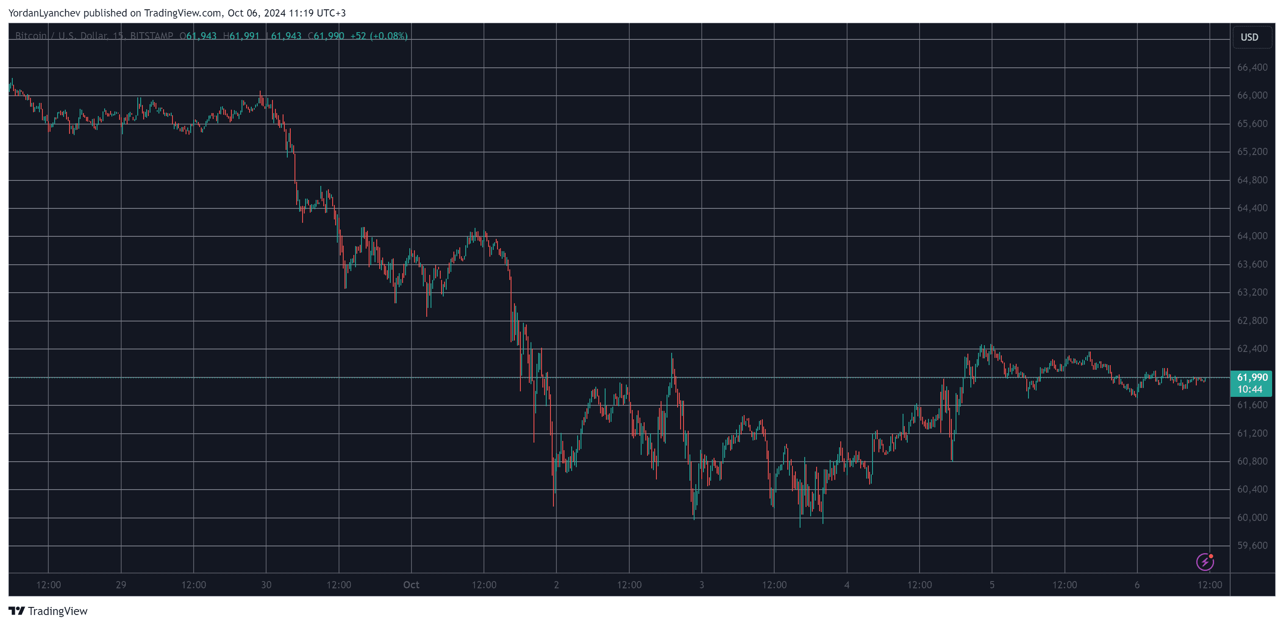Click the +52 (+0.08%) change value
1284x626 pixels.
[x=379, y=36]
